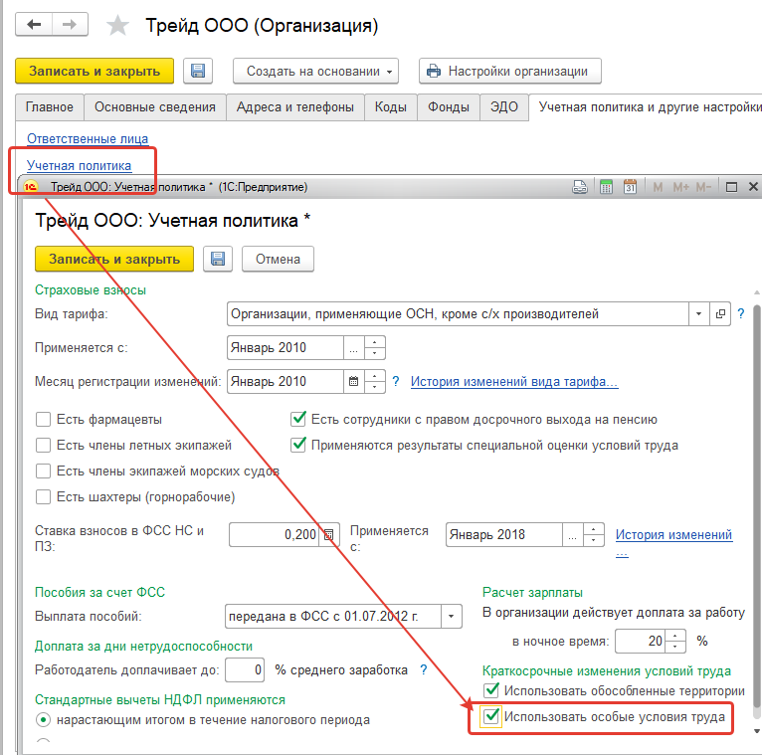Viewport: 762px width, 755px height.
Task: Show help for tariff type question mark
Action: tap(741, 314)
